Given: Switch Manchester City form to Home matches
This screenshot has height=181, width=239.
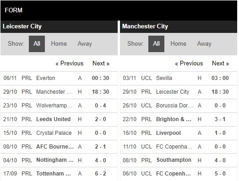Looking at the screenshot, I should click(179, 44).
